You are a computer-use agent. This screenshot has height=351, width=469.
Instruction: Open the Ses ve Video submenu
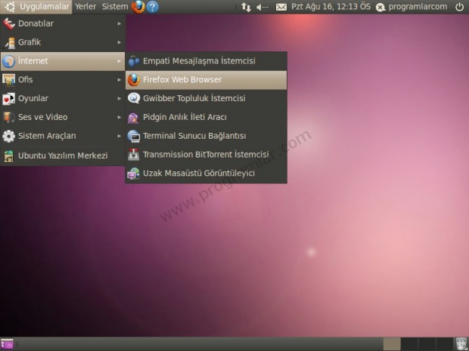point(63,117)
